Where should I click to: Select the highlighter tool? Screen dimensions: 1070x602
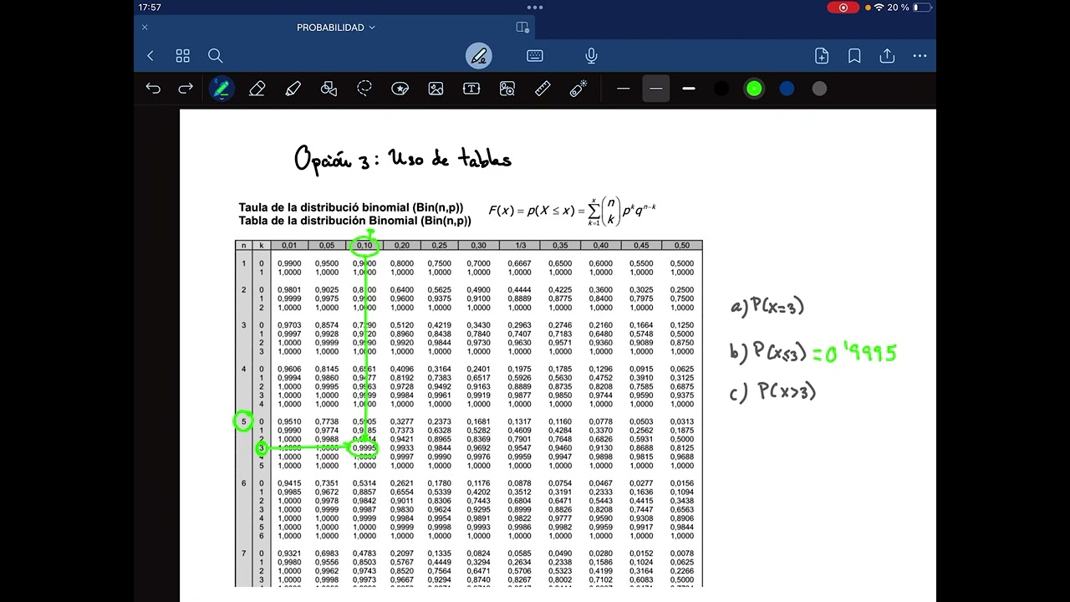pos(293,88)
